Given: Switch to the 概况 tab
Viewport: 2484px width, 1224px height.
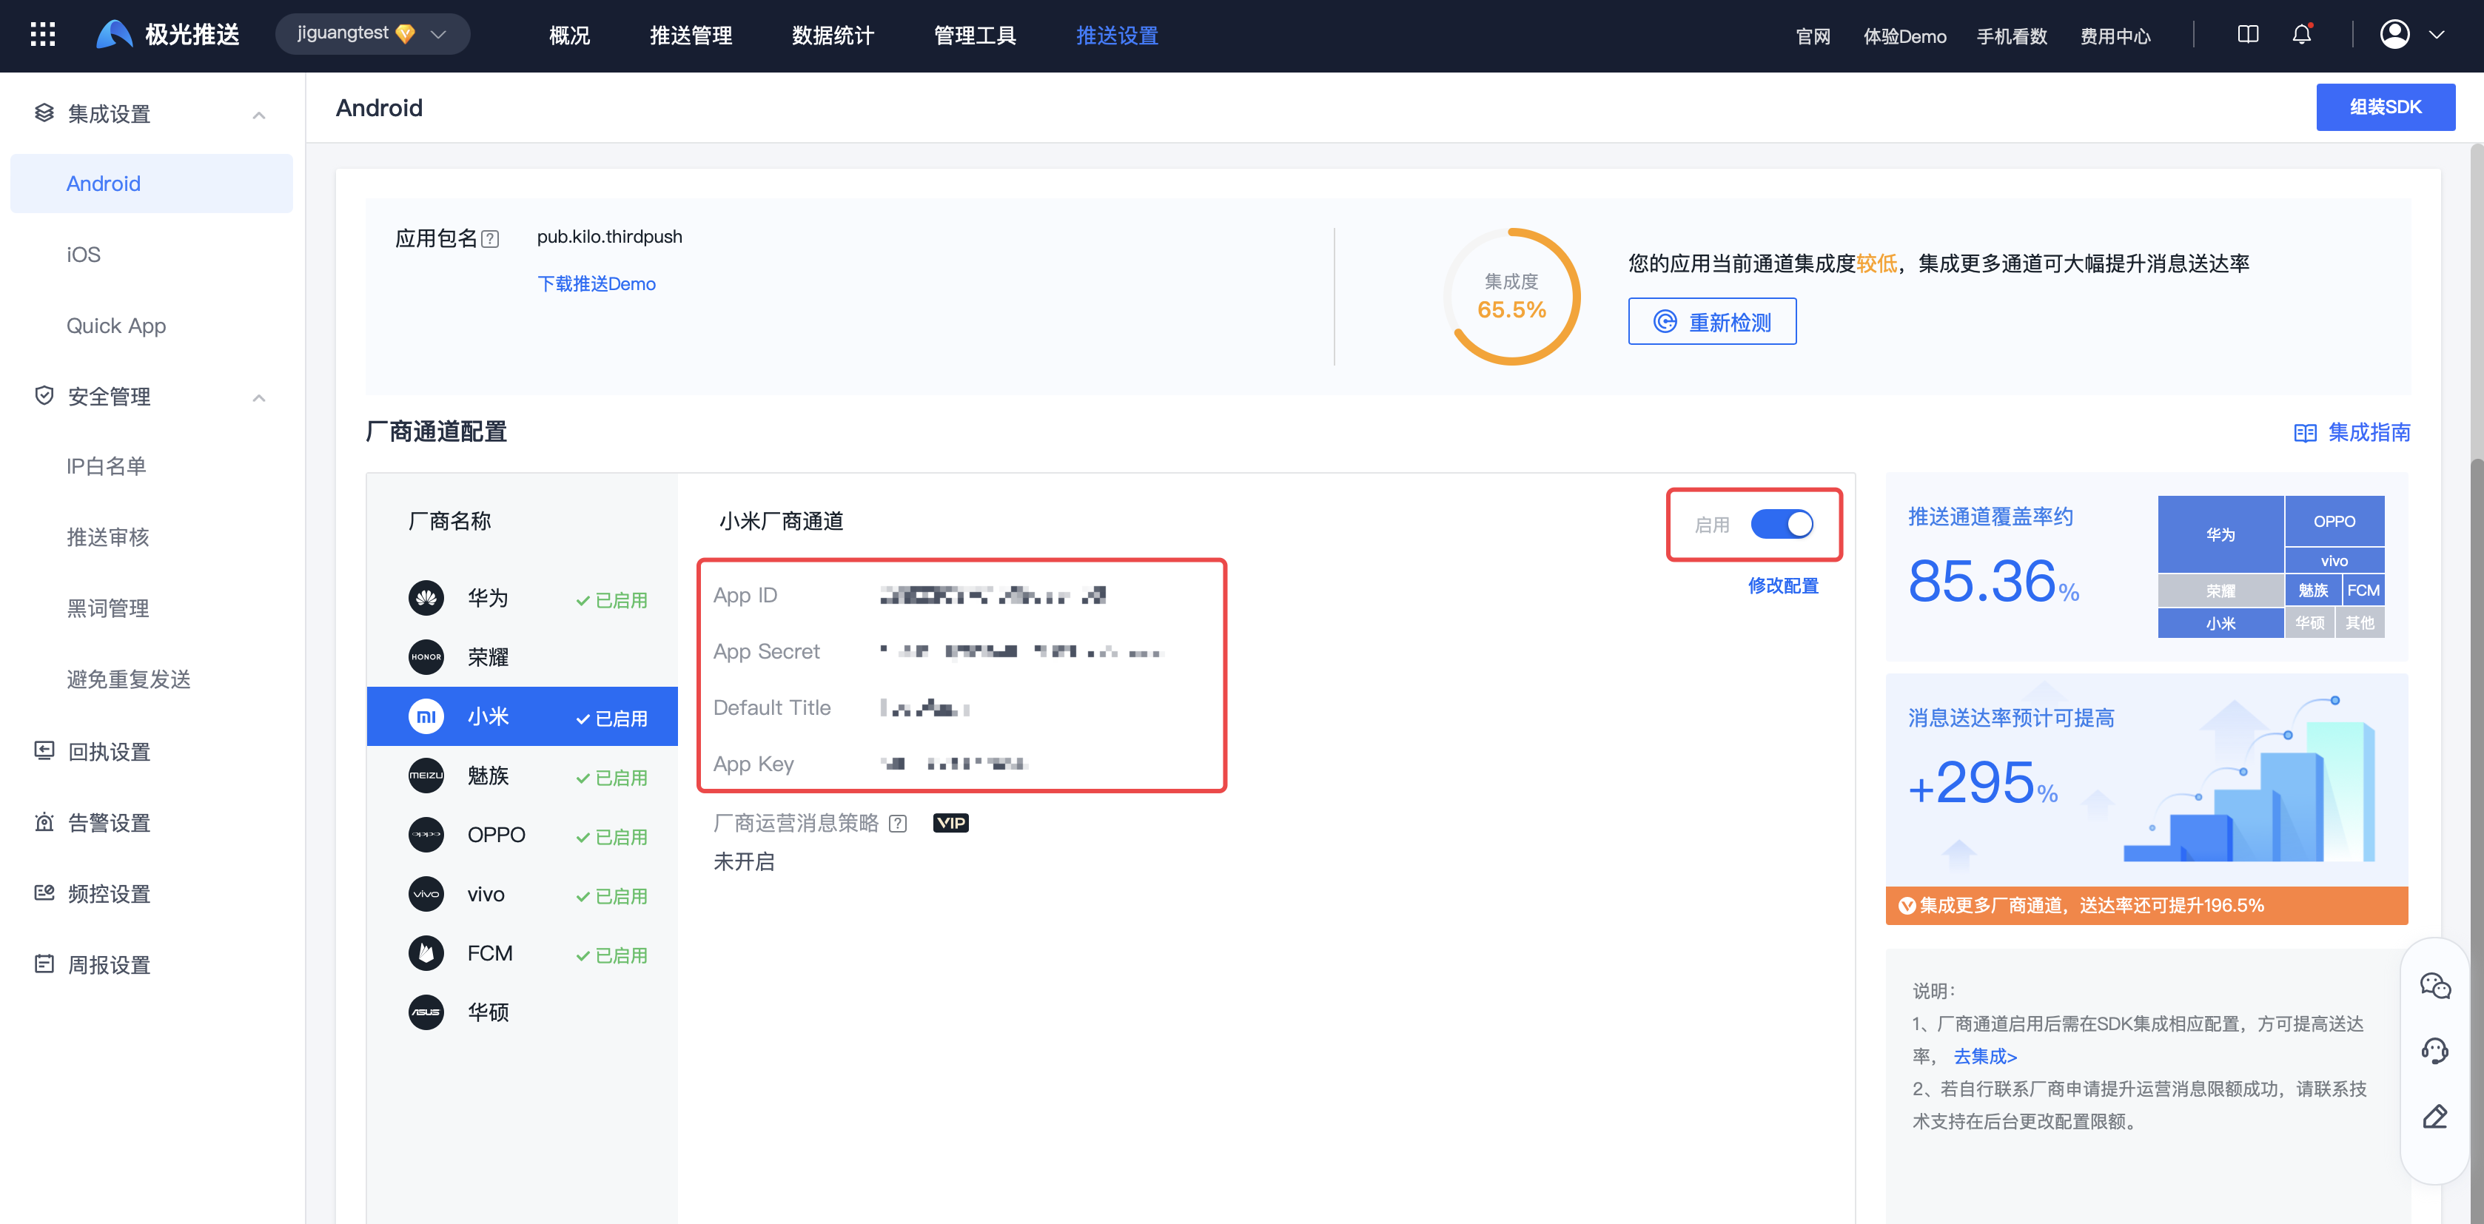Looking at the screenshot, I should tap(569, 36).
